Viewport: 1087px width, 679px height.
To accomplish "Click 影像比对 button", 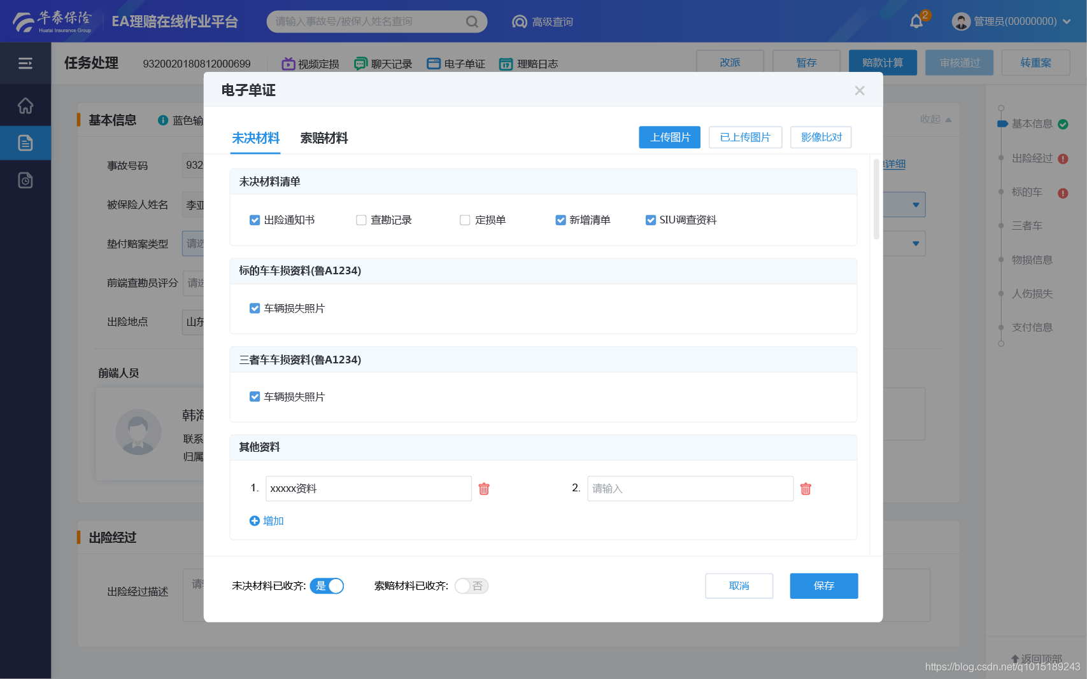I will pos(821,137).
